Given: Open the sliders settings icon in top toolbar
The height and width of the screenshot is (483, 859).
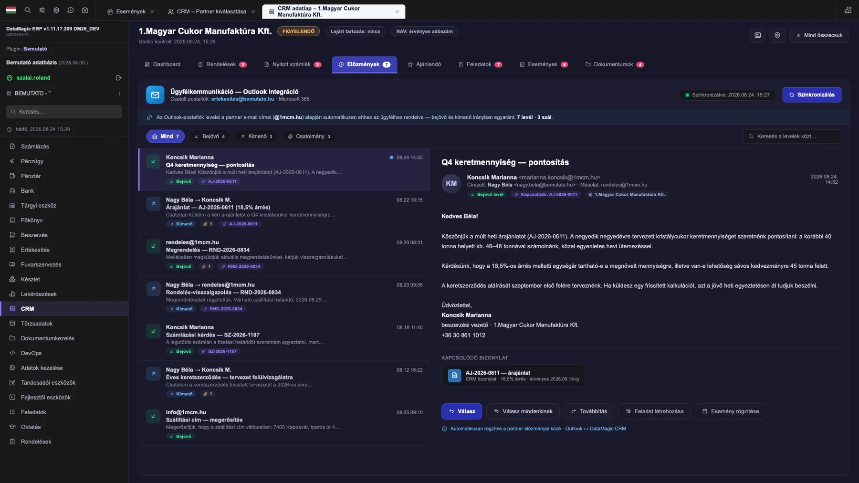Looking at the screenshot, I should pyautogui.click(x=42, y=10).
